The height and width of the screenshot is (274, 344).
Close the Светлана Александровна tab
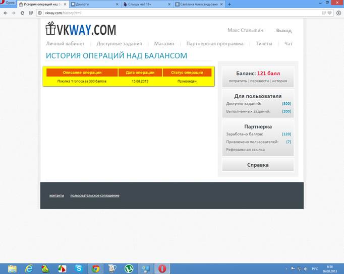click(221, 4)
